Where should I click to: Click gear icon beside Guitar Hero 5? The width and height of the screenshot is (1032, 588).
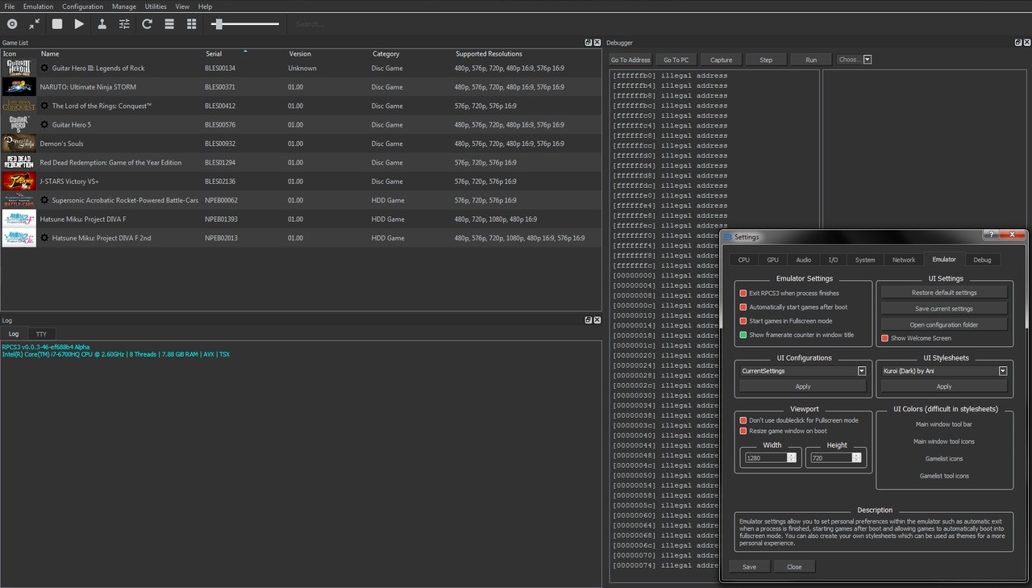[x=44, y=125]
